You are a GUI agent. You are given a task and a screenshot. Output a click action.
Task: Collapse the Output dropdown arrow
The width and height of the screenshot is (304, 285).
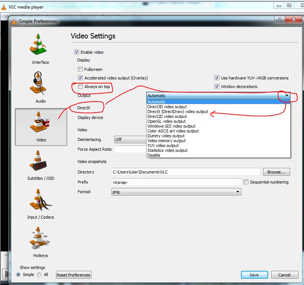pos(287,95)
